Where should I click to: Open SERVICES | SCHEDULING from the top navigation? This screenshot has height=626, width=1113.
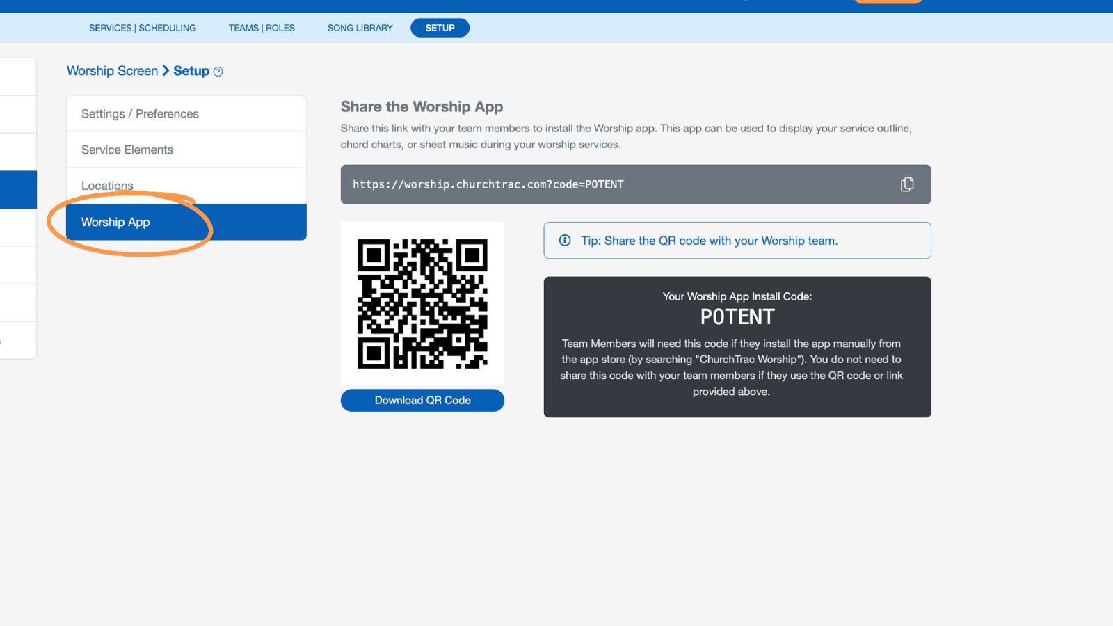[x=142, y=28]
